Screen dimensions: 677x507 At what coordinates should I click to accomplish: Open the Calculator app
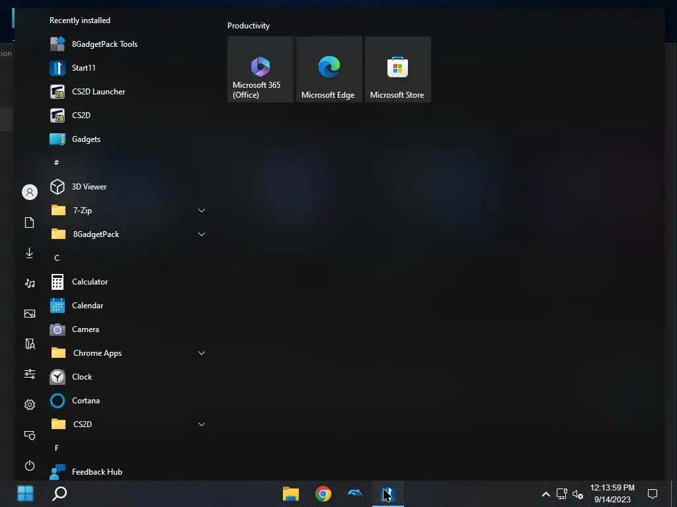coord(128,281)
